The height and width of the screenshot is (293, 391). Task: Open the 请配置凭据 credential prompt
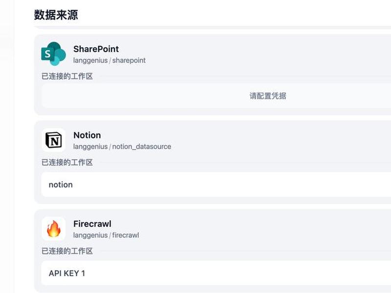pos(268,96)
